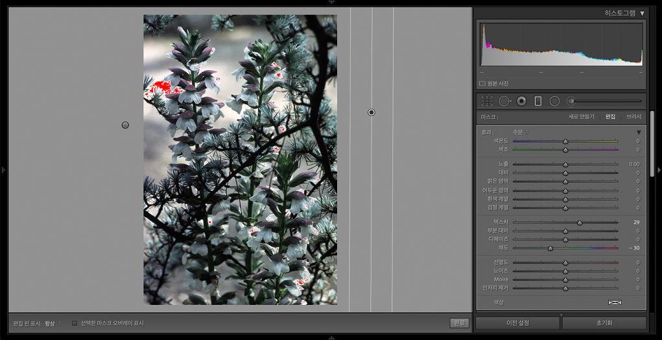Select the Graduated Filter tool

[x=538, y=101]
